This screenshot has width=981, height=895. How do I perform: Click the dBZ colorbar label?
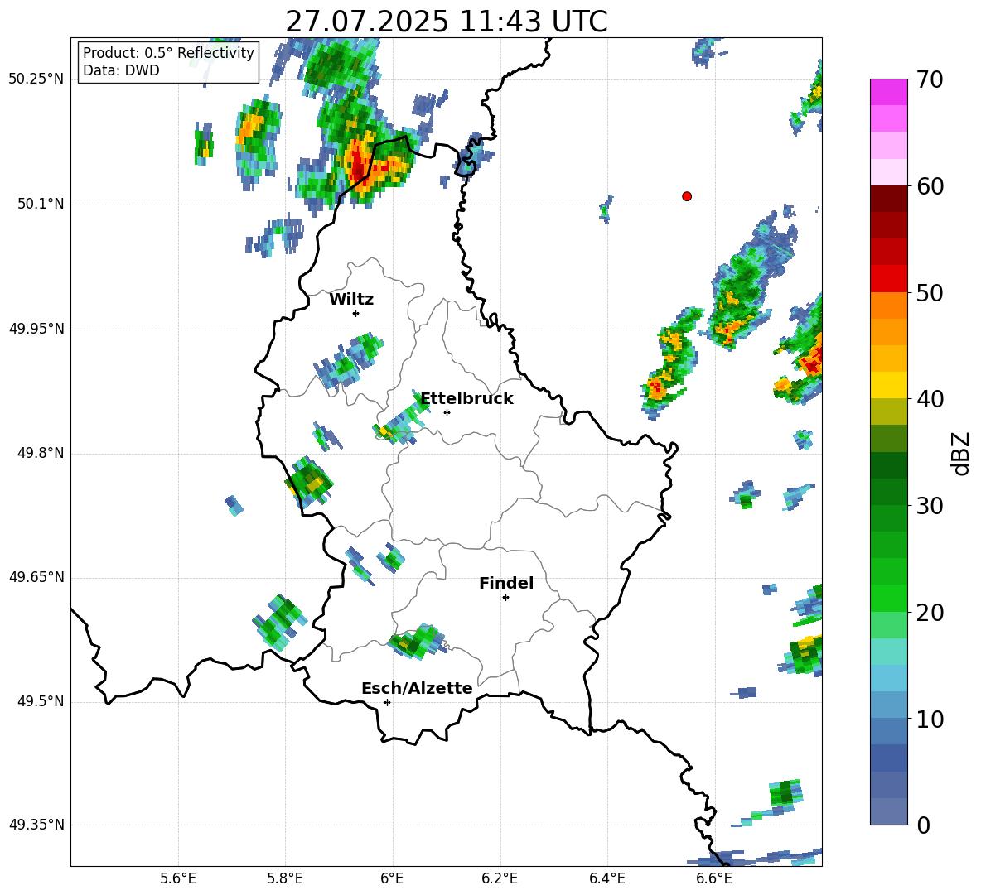(x=961, y=453)
